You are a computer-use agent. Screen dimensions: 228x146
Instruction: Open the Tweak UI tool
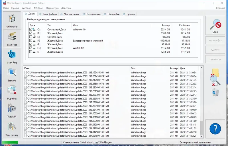click(12, 111)
